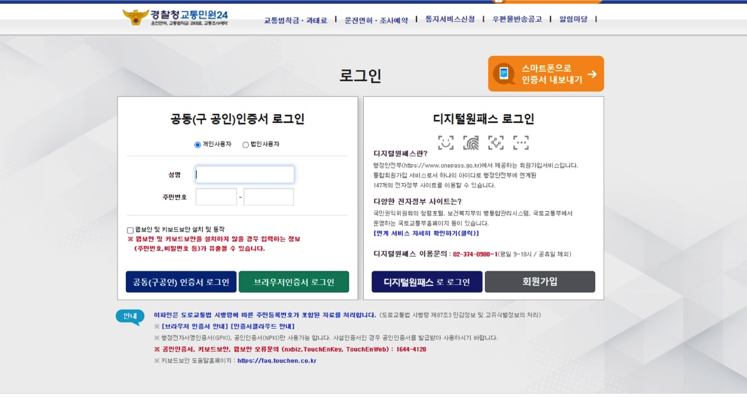Open the 우편물반송공고 menu
The width and height of the screenshot is (747, 397).
(517, 19)
